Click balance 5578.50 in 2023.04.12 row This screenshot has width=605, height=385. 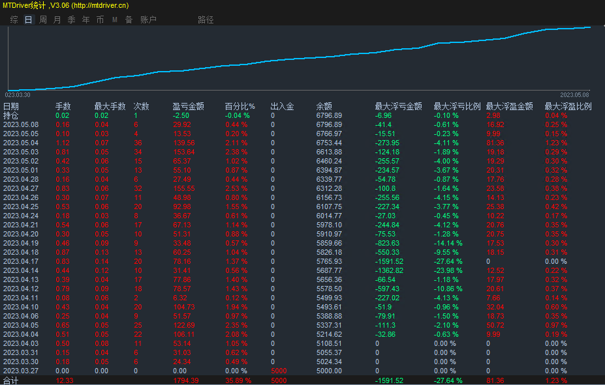pos(329,289)
